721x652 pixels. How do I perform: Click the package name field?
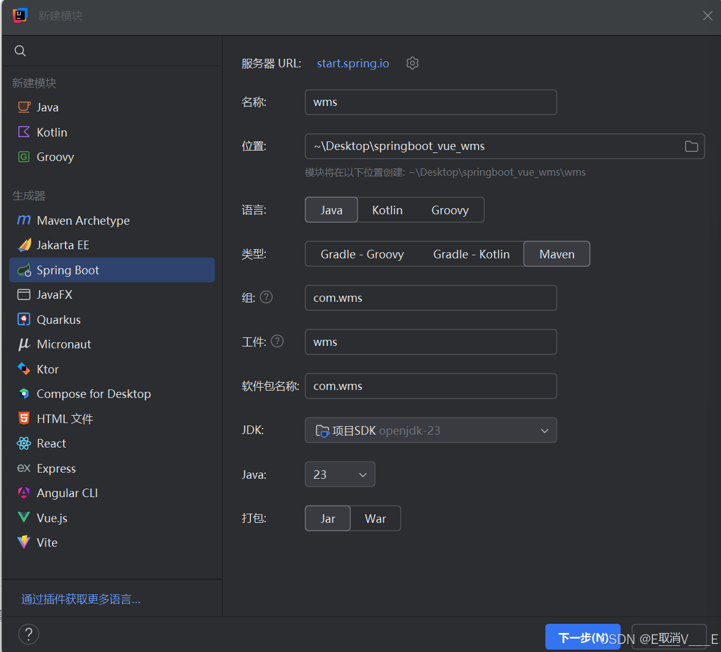[x=431, y=386]
